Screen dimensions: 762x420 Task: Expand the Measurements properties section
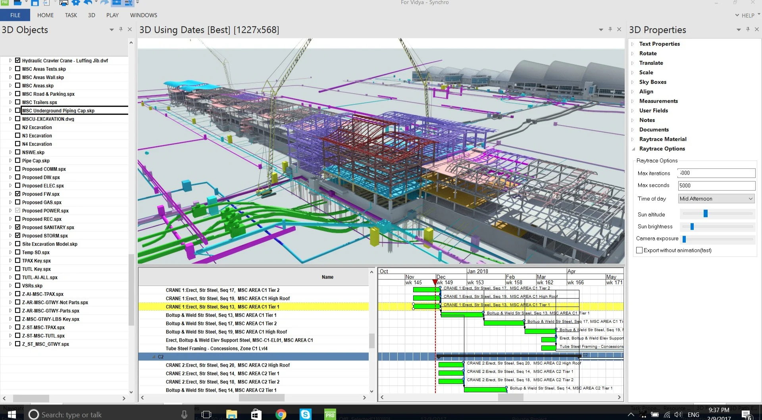(633, 101)
